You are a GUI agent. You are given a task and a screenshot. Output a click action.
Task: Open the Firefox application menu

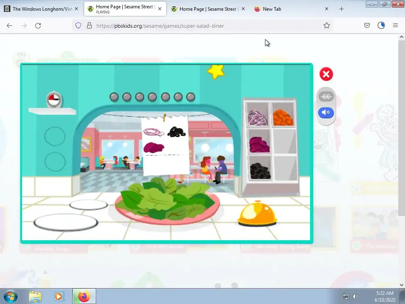(x=396, y=25)
